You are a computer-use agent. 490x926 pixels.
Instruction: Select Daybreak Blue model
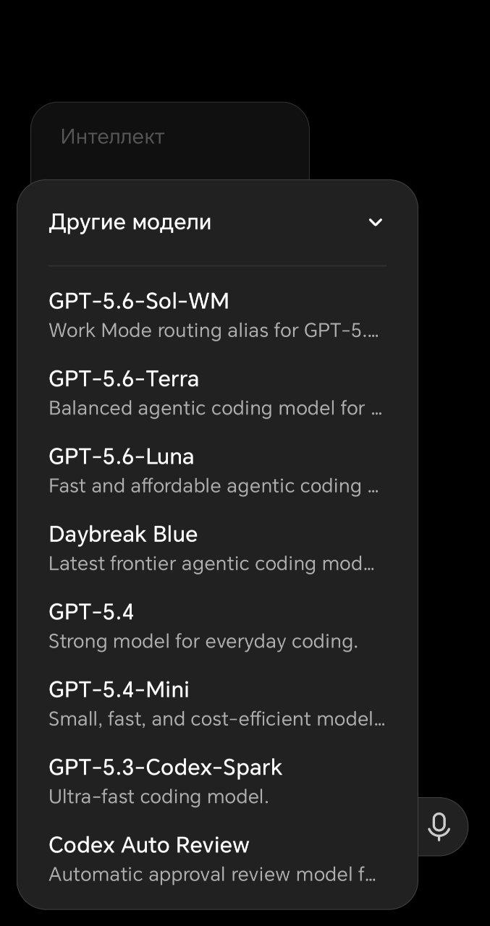coord(217,548)
